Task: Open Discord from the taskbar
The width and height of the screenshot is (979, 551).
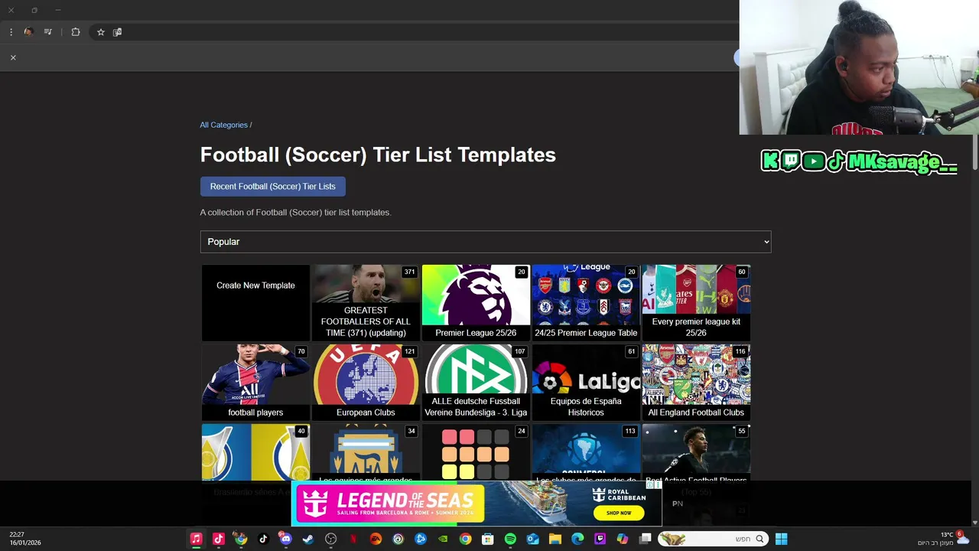Action: (285, 539)
